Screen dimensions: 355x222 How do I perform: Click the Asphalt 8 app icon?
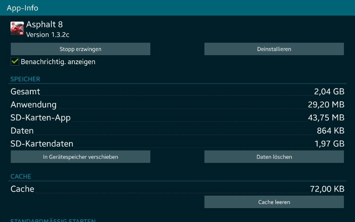click(x=17, y=28)
